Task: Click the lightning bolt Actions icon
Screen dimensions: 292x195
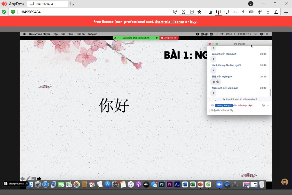Action: tap(243, 12)
